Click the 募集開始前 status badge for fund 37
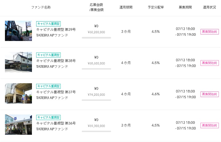Viewport: 221px width, 142px height. 210,94
